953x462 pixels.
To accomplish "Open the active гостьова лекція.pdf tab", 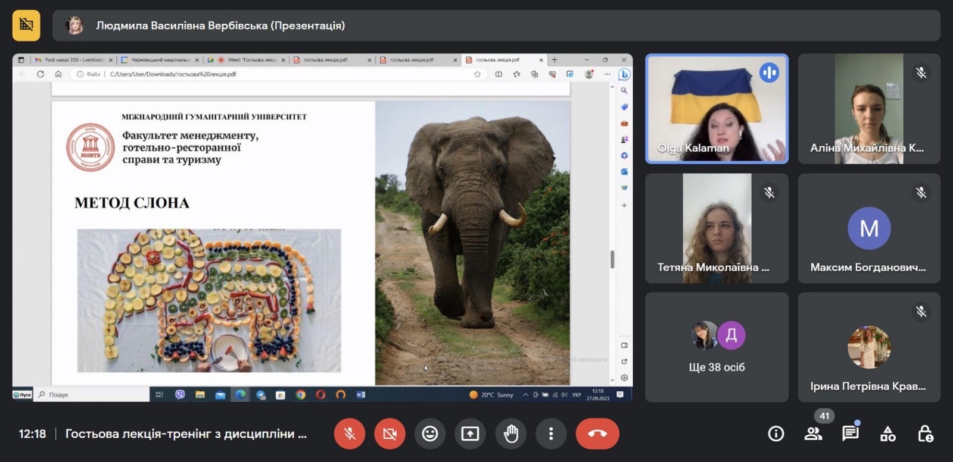I will point(504,60).
